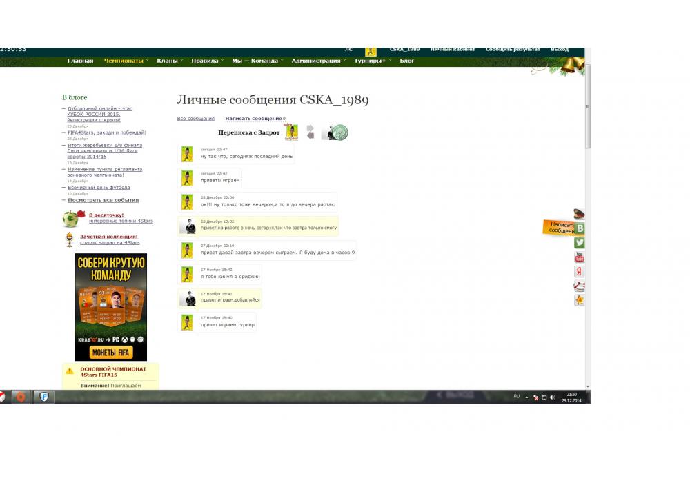Expand the 'Правила' menu
The height and width of the screenshot is (483, 690).
point(207,61)
